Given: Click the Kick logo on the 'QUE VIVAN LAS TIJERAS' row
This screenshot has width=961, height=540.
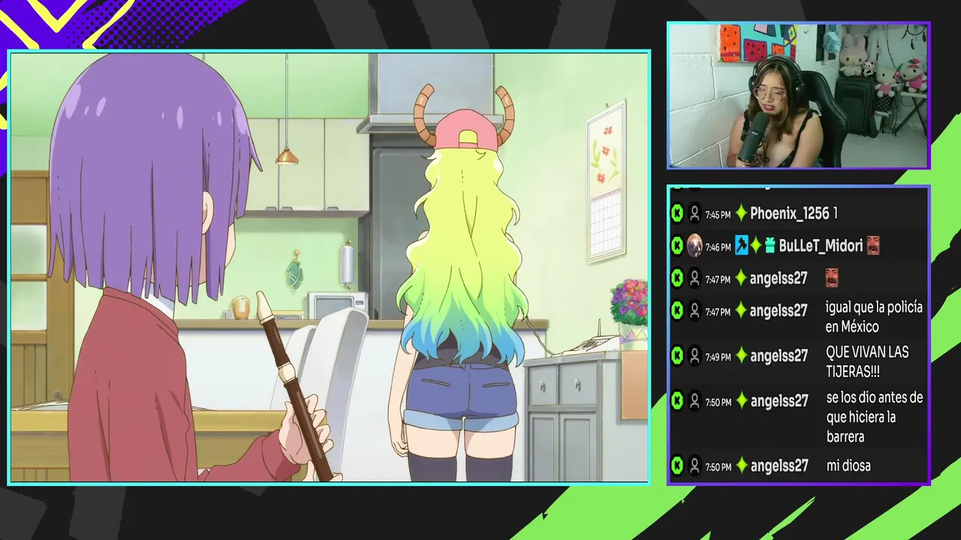Looking at the screenshot, I should tap(676, 355).
